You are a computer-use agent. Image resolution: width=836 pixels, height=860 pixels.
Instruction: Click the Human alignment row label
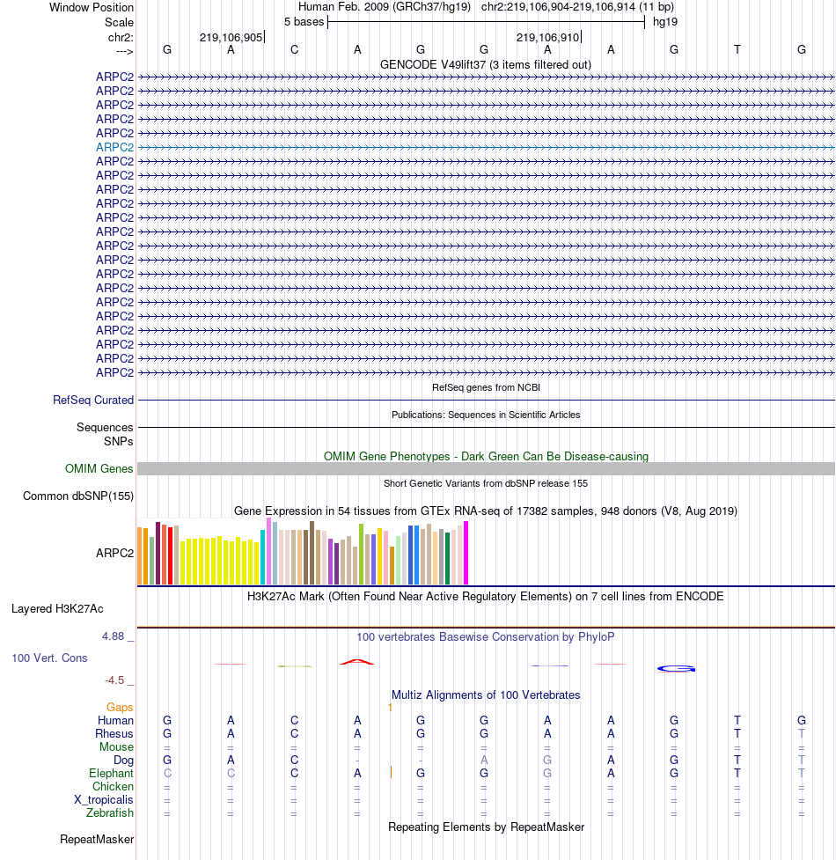click(115, 721)
